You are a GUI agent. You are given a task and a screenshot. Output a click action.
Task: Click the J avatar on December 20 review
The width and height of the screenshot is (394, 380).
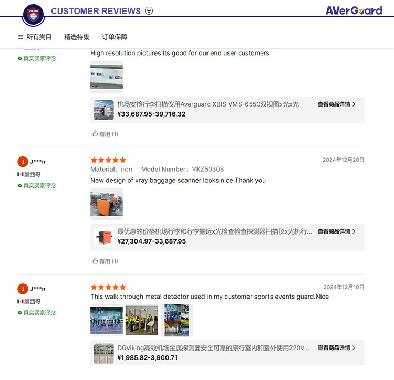click(x=23, y=162)
